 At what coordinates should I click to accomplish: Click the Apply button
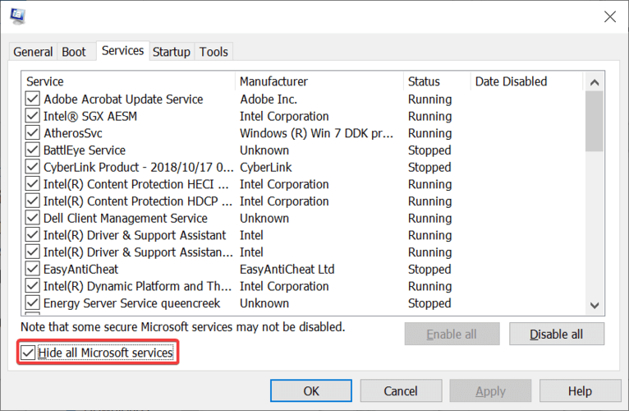pos(490,391)
